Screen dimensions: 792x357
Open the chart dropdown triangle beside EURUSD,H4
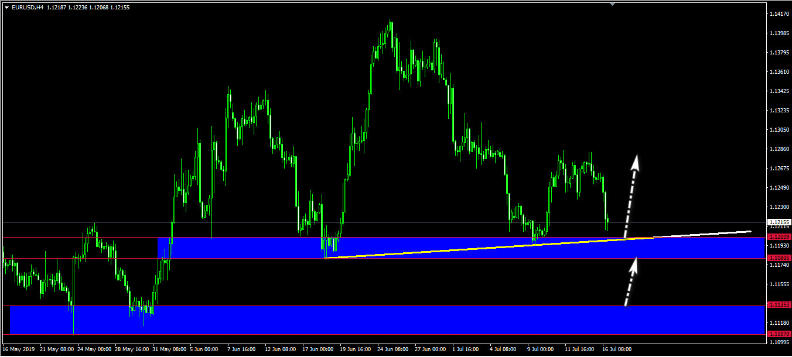pyautogui.click(x=6, y=8)
